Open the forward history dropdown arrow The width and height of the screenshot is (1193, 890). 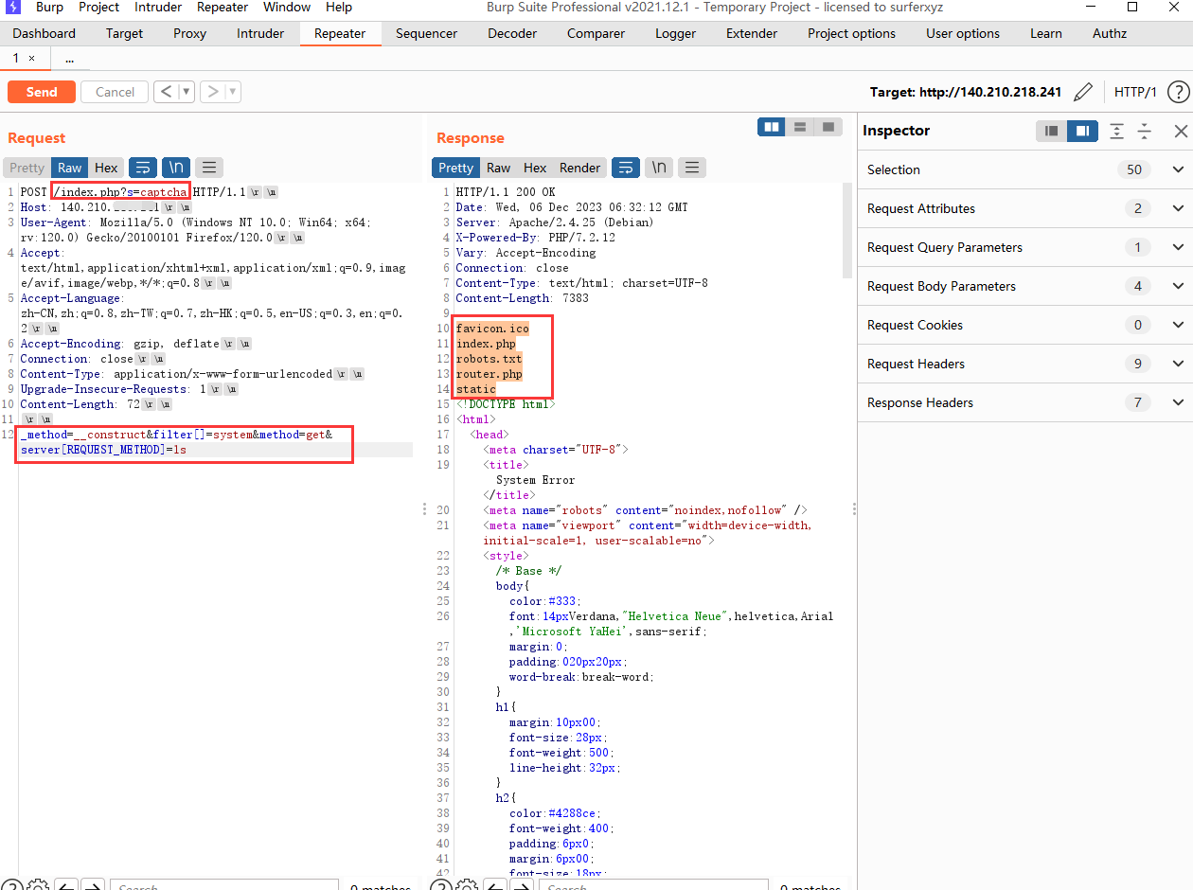(233, 92)
